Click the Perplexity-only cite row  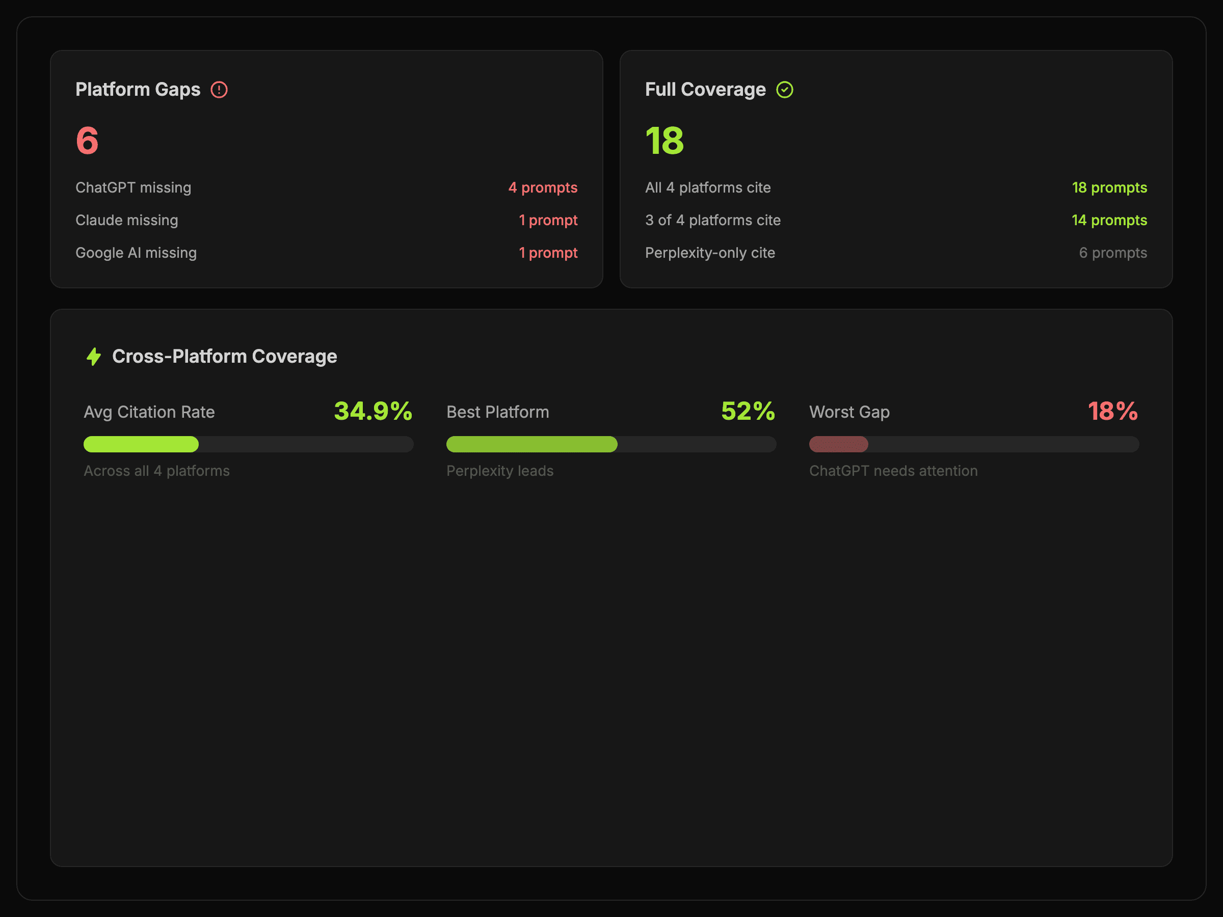tap(710, 253)
